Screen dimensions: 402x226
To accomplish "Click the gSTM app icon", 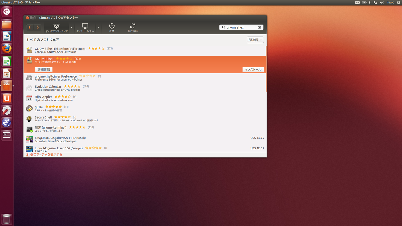I will click(x=29, y=109).
